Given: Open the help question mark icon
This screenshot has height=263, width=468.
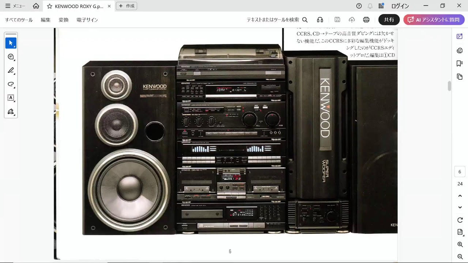Looking at the screenshot, I should click(359, 6).
